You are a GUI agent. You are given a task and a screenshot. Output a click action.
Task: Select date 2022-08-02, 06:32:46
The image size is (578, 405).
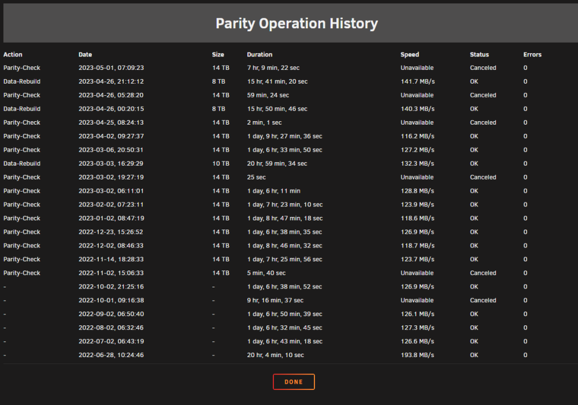tap(111, 328)
